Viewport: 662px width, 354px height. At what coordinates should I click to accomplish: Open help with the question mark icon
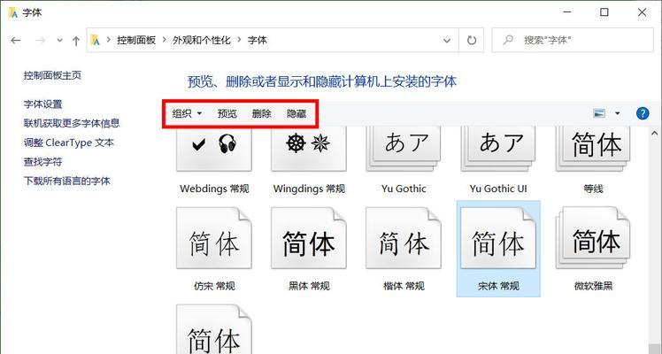[643, 113]
